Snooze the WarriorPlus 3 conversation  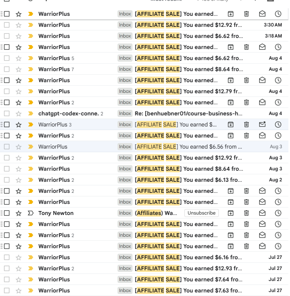pyautogui.click(x=278, y=124)
